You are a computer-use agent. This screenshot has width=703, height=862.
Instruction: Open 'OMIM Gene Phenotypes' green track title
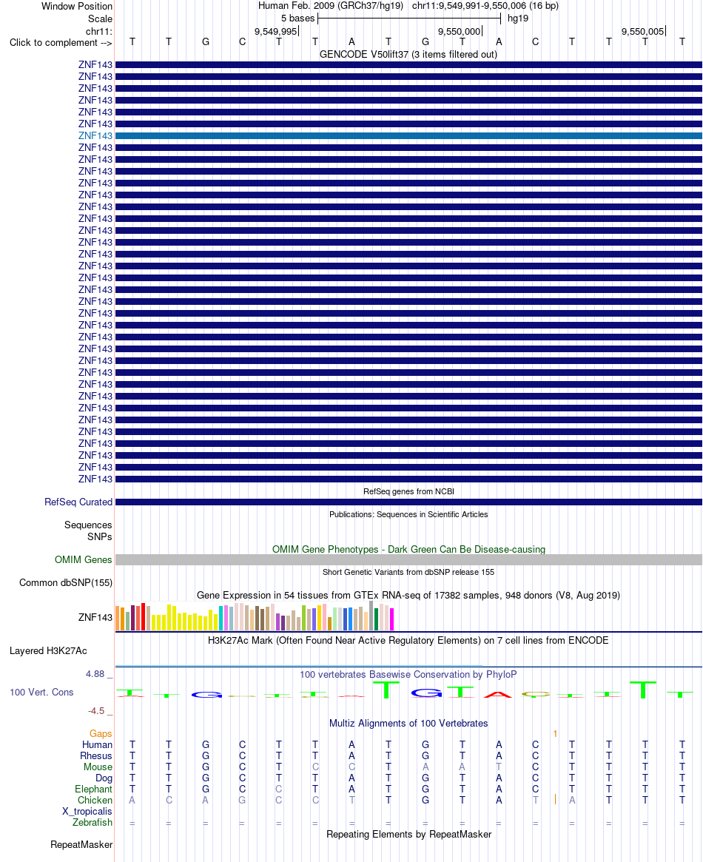pos(408,549)
